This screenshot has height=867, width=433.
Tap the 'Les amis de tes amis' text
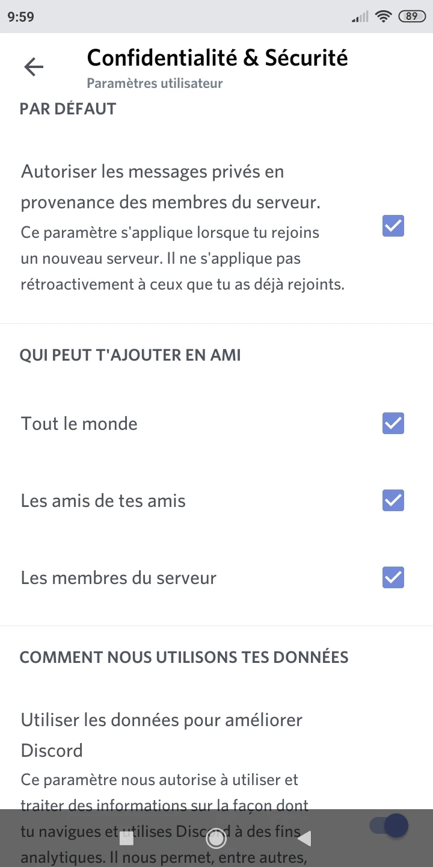click(103, 500)
